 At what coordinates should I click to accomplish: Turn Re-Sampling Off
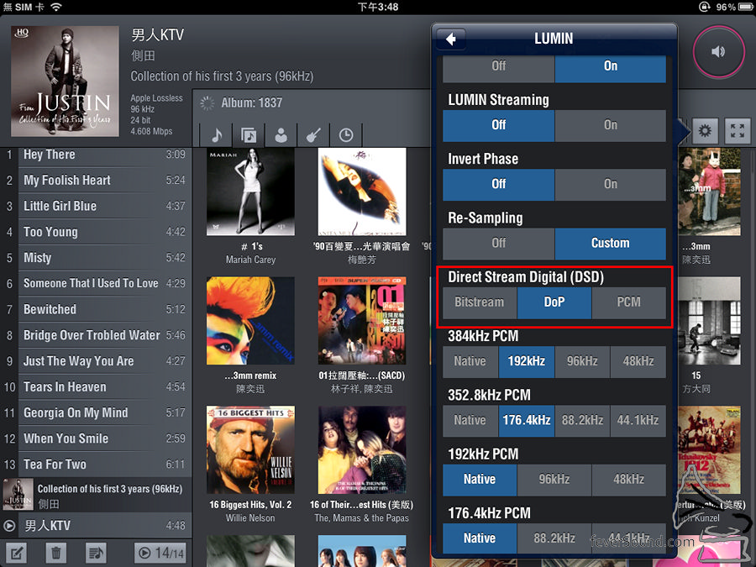click(499, 244)
